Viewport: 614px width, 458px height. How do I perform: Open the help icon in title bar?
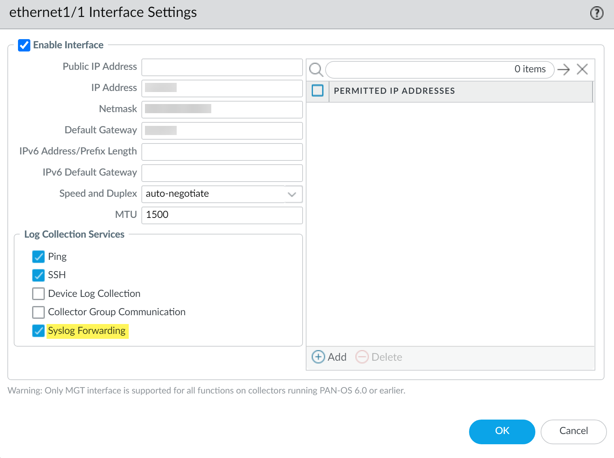pos(596,13)
